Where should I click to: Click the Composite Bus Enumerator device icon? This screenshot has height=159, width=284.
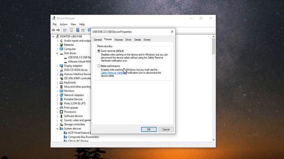pyautogui.click(x=65, y=137)
